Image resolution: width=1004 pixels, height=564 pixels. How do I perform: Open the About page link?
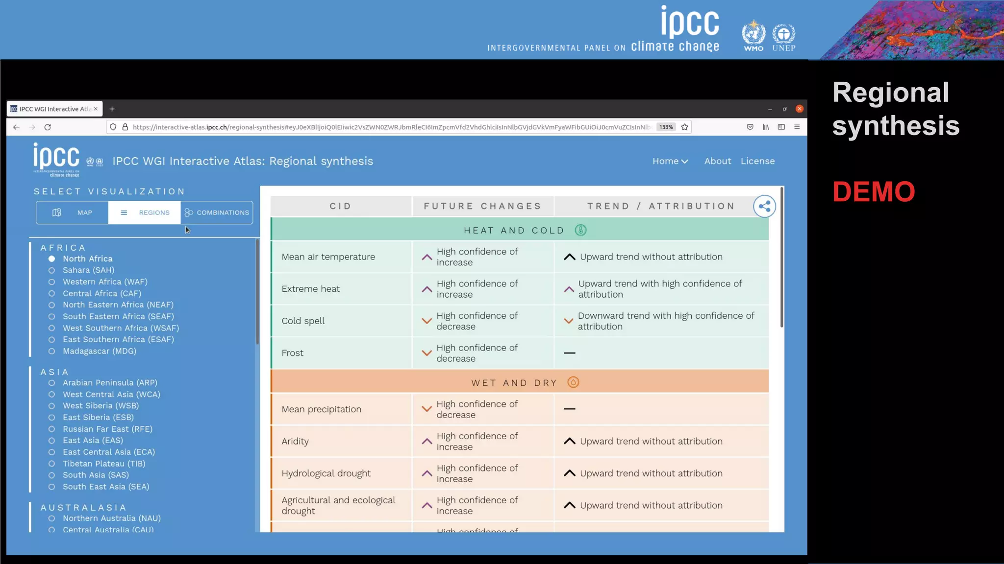[x=717, y=161]
